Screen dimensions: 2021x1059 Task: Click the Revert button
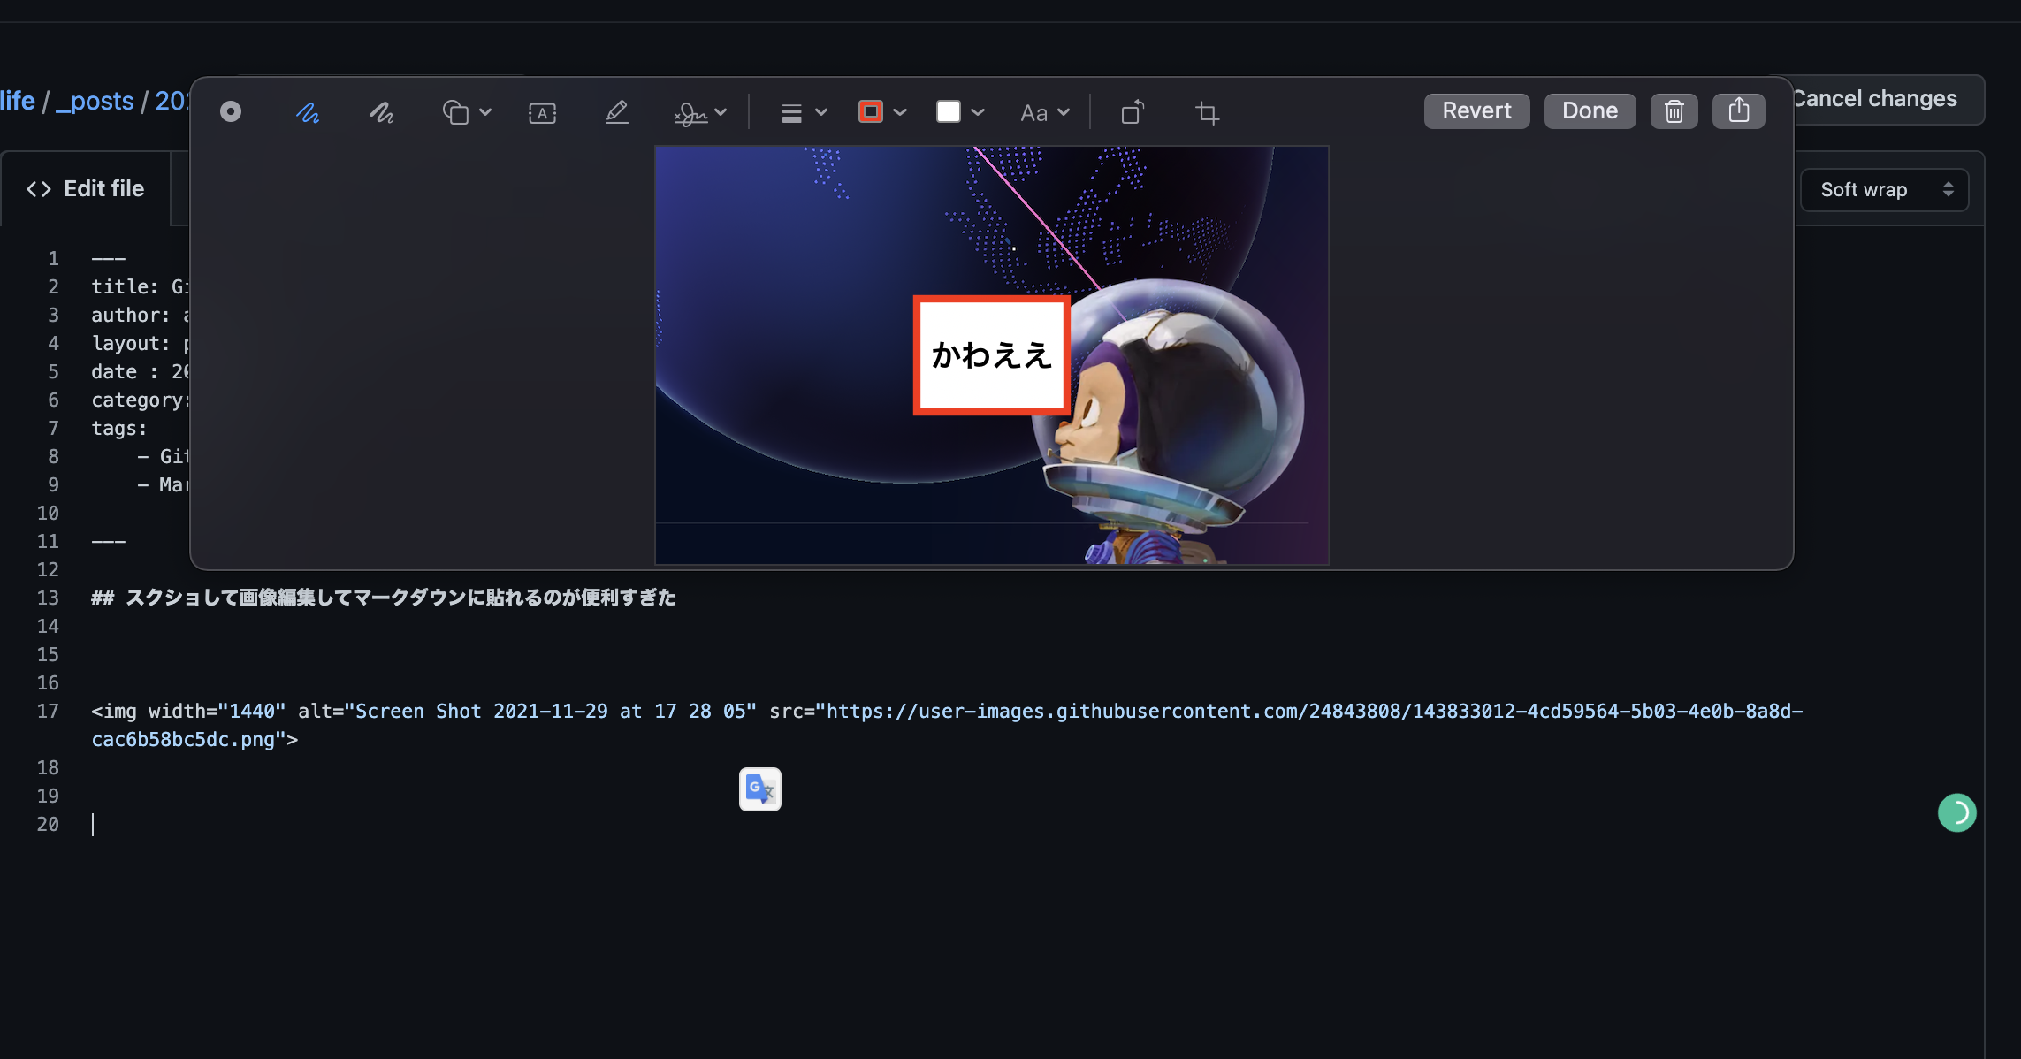pos(1476,111)
